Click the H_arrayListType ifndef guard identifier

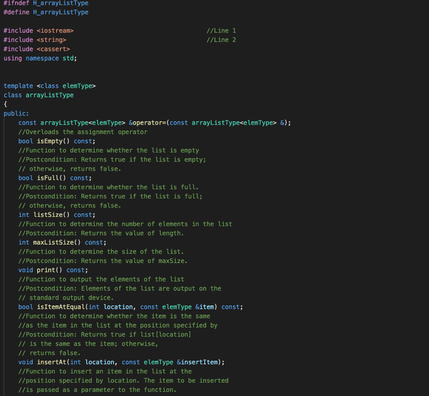(61, 3)
